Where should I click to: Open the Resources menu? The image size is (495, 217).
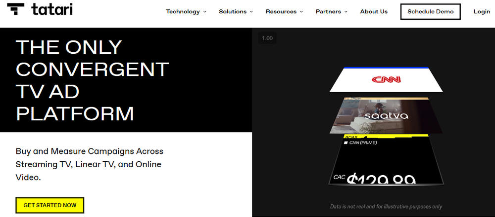[281, 12]
